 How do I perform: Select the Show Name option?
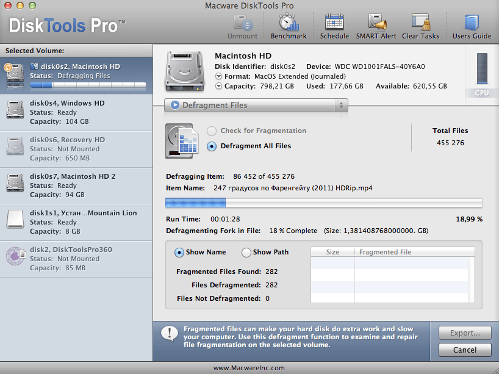point(179,253)
